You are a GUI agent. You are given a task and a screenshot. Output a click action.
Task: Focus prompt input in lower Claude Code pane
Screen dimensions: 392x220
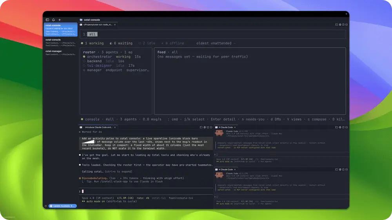point(281,197)
